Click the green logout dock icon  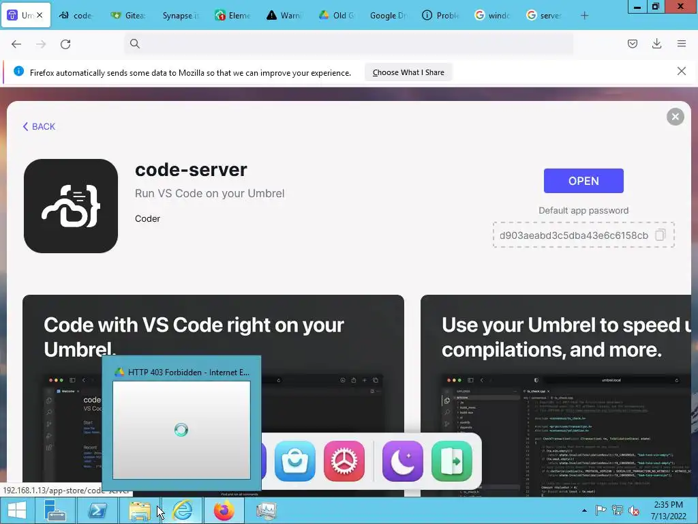[452, 461]
